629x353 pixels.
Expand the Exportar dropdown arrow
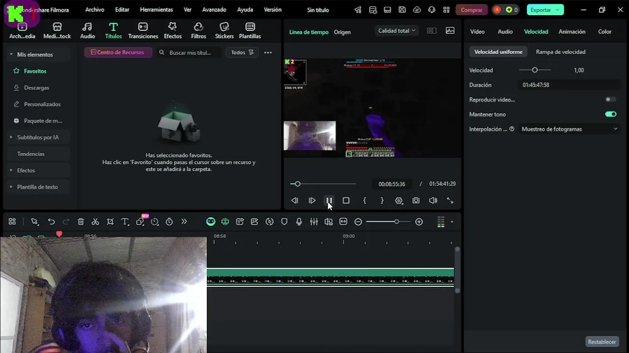pyautogui.click(x=557, y=10)
